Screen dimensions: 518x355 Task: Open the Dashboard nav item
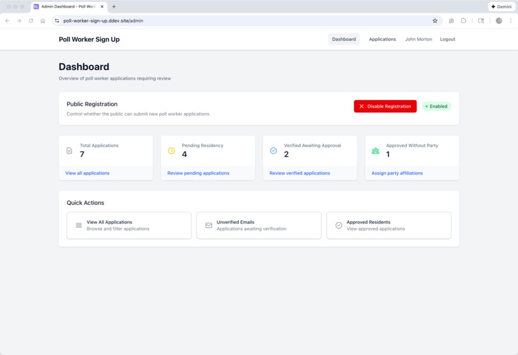344,39
